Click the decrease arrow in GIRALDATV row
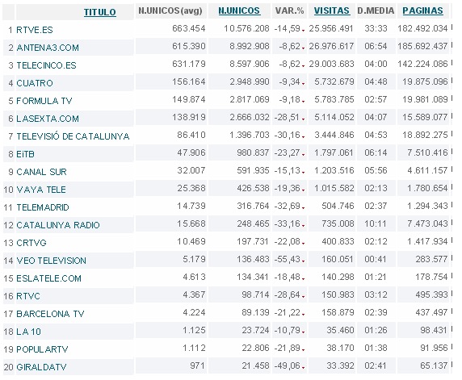The height and width of the screenshot is (380, 462). point(303,368)
